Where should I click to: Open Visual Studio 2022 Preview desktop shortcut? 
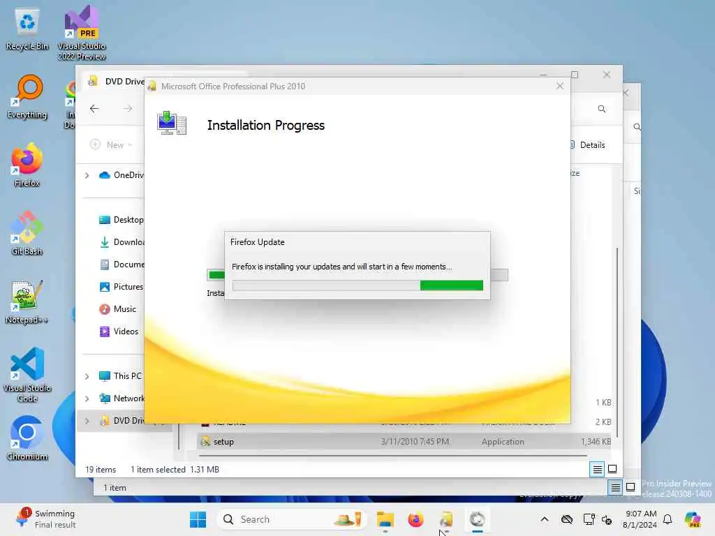(82, 33)
